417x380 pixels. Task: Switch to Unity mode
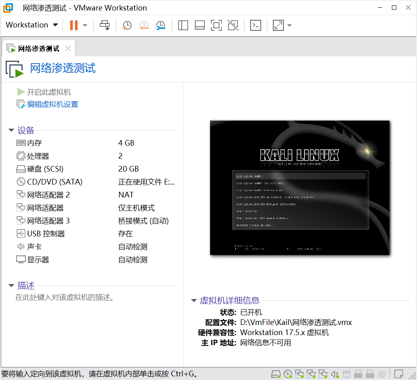click(233, 25)
